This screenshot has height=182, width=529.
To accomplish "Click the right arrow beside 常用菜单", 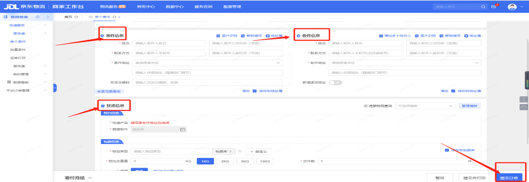I will (48, 17).
